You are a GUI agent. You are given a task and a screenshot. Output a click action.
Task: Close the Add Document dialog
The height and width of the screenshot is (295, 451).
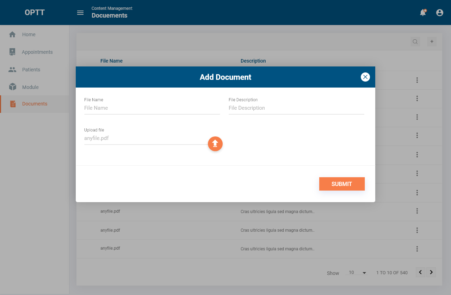[x=365, y=77]
